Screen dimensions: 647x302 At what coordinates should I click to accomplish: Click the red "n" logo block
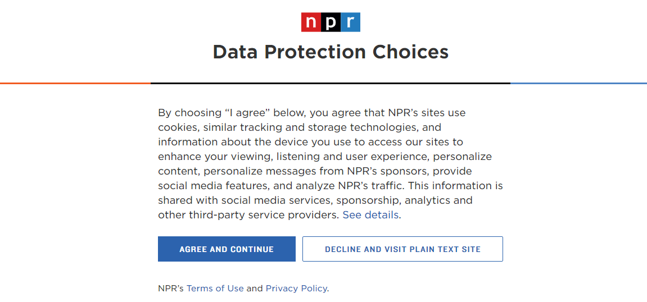(x=311, y=22)
